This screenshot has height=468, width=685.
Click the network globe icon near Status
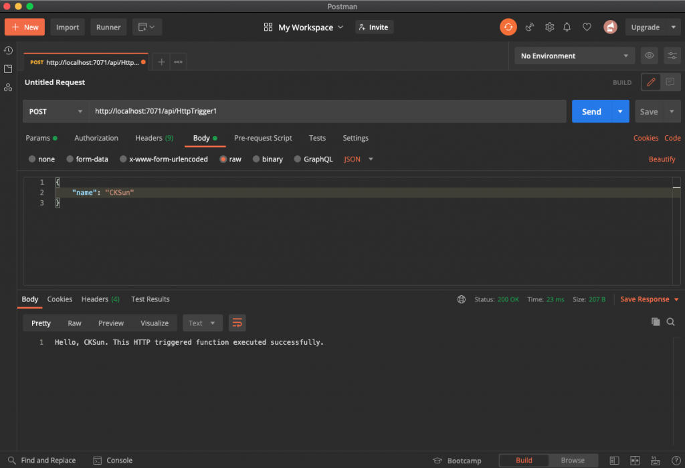click(x=462, y=299)
